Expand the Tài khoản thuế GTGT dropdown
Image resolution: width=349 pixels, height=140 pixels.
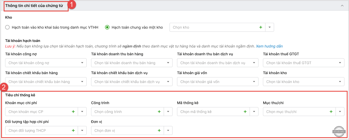coord(340,63)
